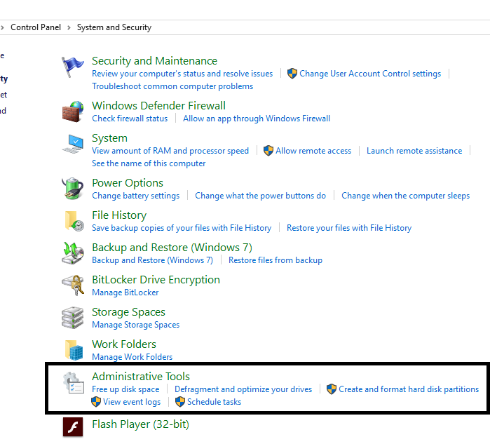Click Manage BitLocker

(x=125, y=292)
